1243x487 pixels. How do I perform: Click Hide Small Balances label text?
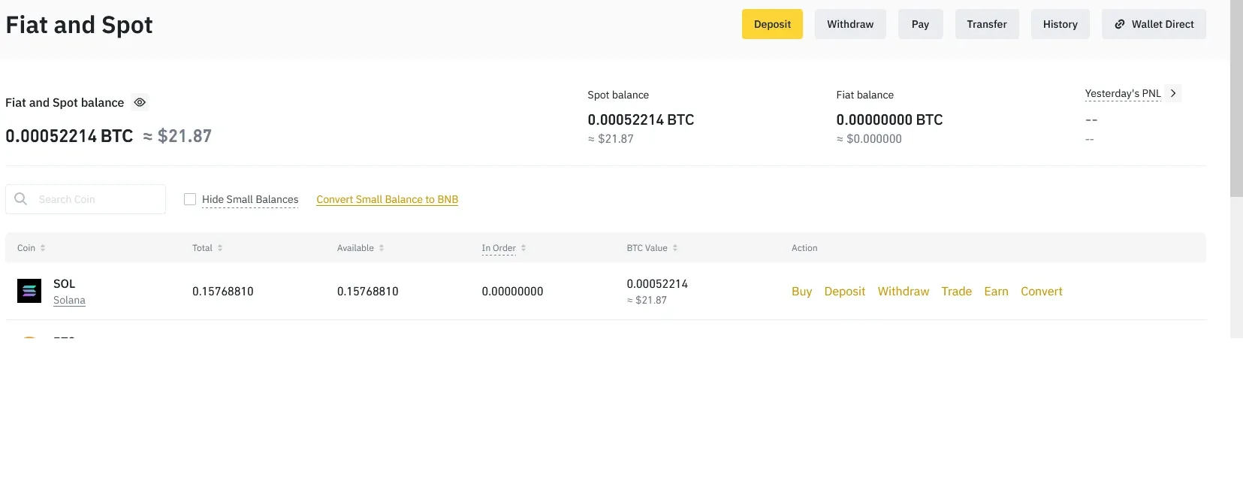(250, 199)
